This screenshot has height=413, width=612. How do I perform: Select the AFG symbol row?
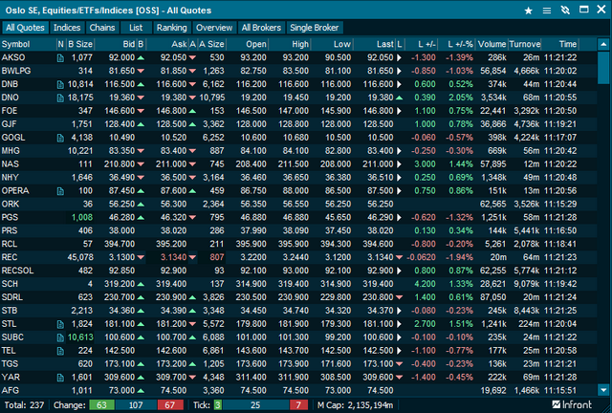pyautogui.click(x=298, y=390)
